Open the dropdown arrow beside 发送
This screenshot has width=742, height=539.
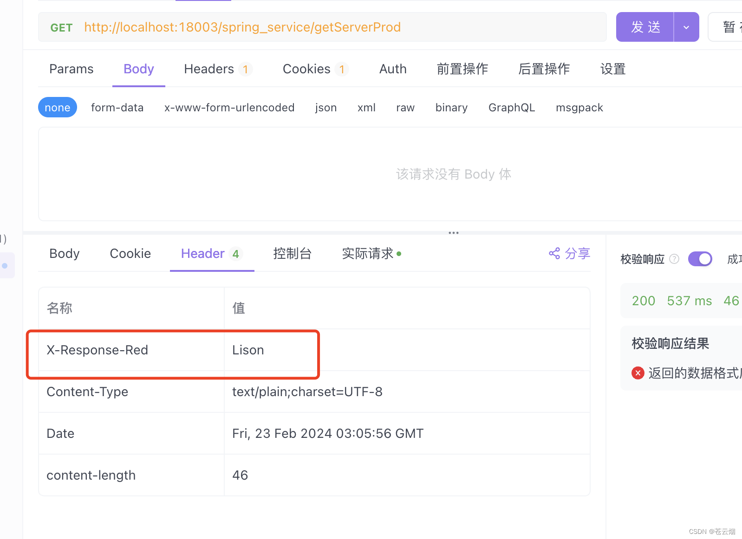coord(686,27)
